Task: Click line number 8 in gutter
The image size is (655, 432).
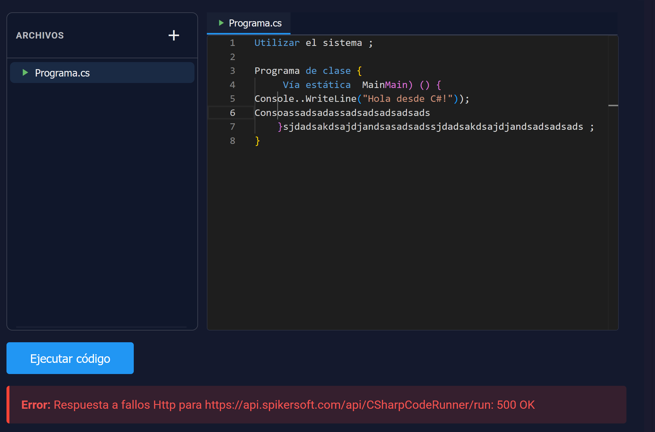Action: click(232, 141)
